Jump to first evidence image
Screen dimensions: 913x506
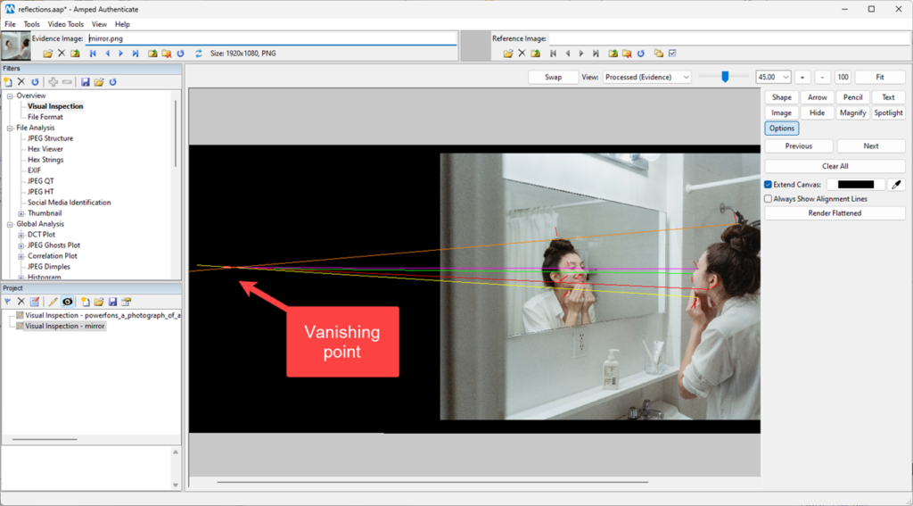point(93,53)
